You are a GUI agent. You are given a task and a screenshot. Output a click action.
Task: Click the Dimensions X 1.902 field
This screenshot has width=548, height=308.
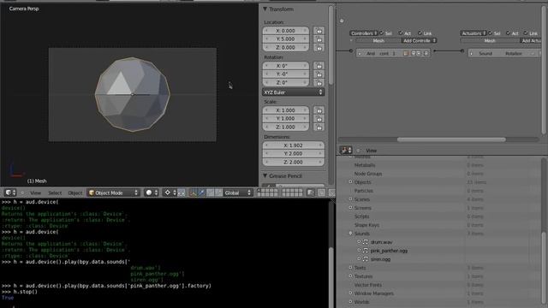pos(293,145)
